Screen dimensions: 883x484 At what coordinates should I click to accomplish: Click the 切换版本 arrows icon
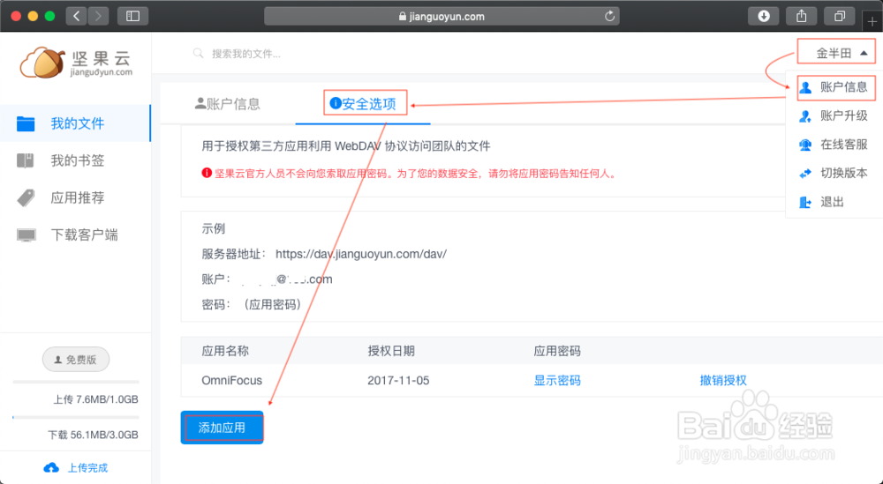click(x=805, y=174)
